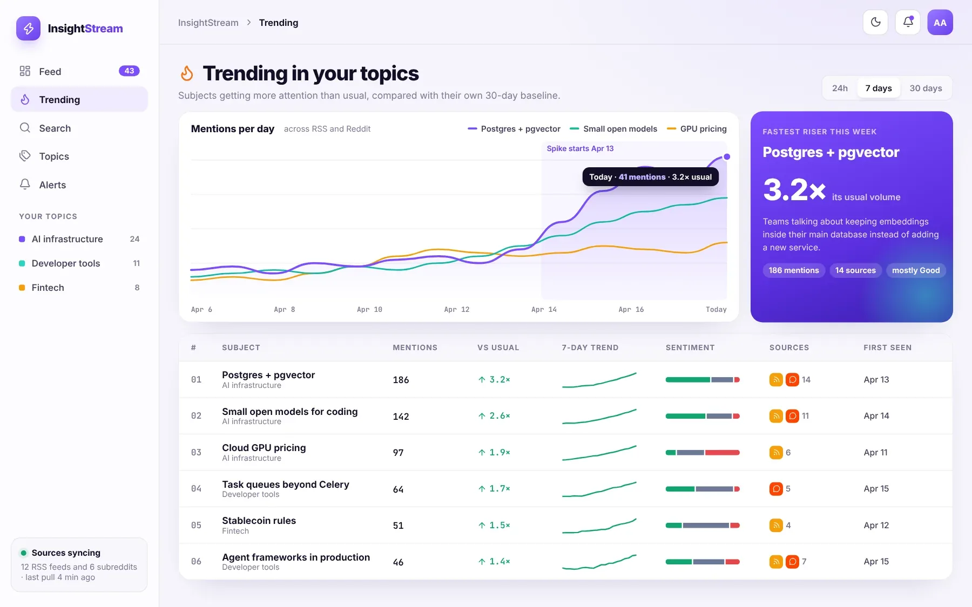The height and width of the screenshot is (607, 972).
Task: Open the AA user avatar menu
Action: tap(940, 22)
